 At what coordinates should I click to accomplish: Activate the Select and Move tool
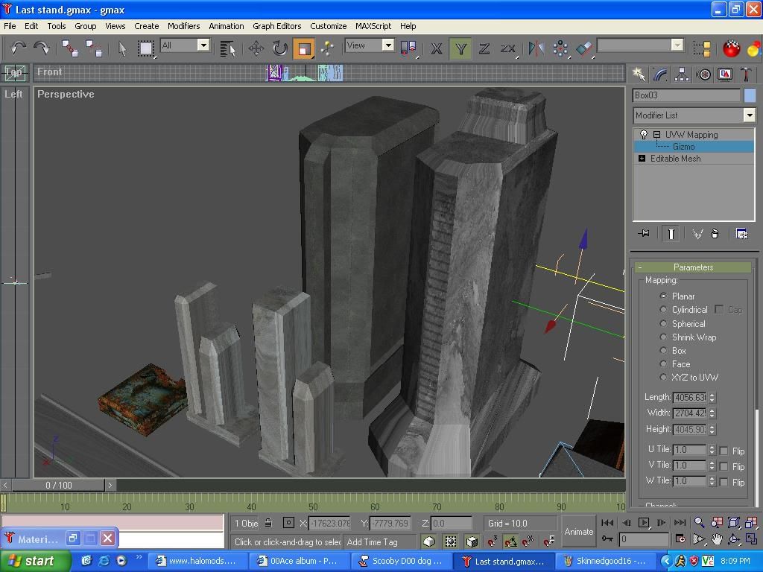pos(256,48)
